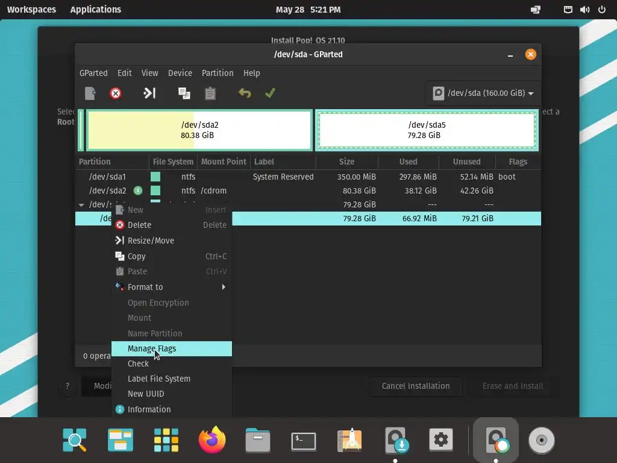
Task: Click the New partition toolbar icon
Action: [x=90, y=93]
